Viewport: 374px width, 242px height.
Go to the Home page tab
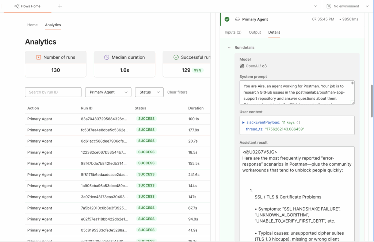click(x=33, y=25)
